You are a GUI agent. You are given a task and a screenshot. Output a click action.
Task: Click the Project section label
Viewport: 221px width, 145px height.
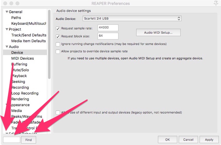[x=15, y=29]
